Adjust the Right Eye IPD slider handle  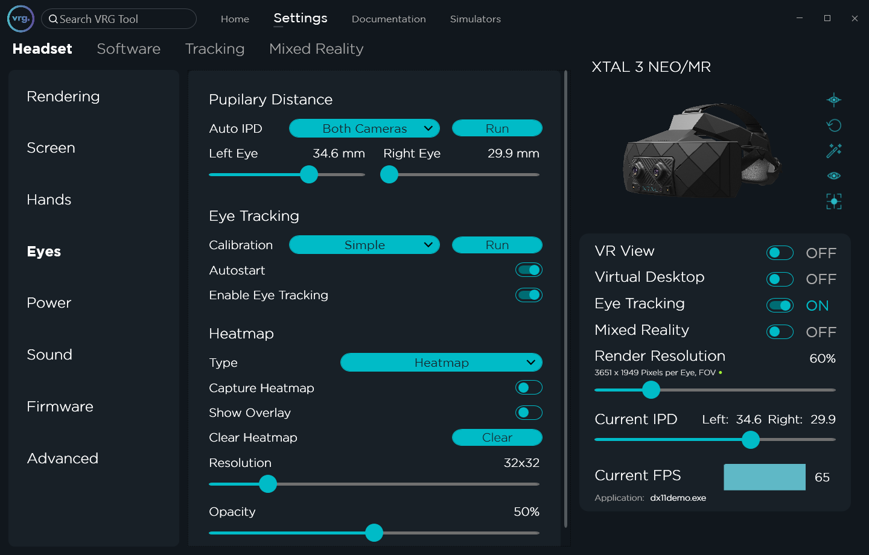click(389, 174)
